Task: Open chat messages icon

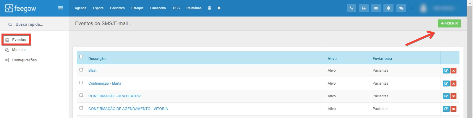Action: [401, 8]
